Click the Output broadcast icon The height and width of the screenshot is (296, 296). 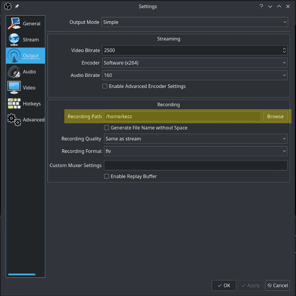point(14,56)
